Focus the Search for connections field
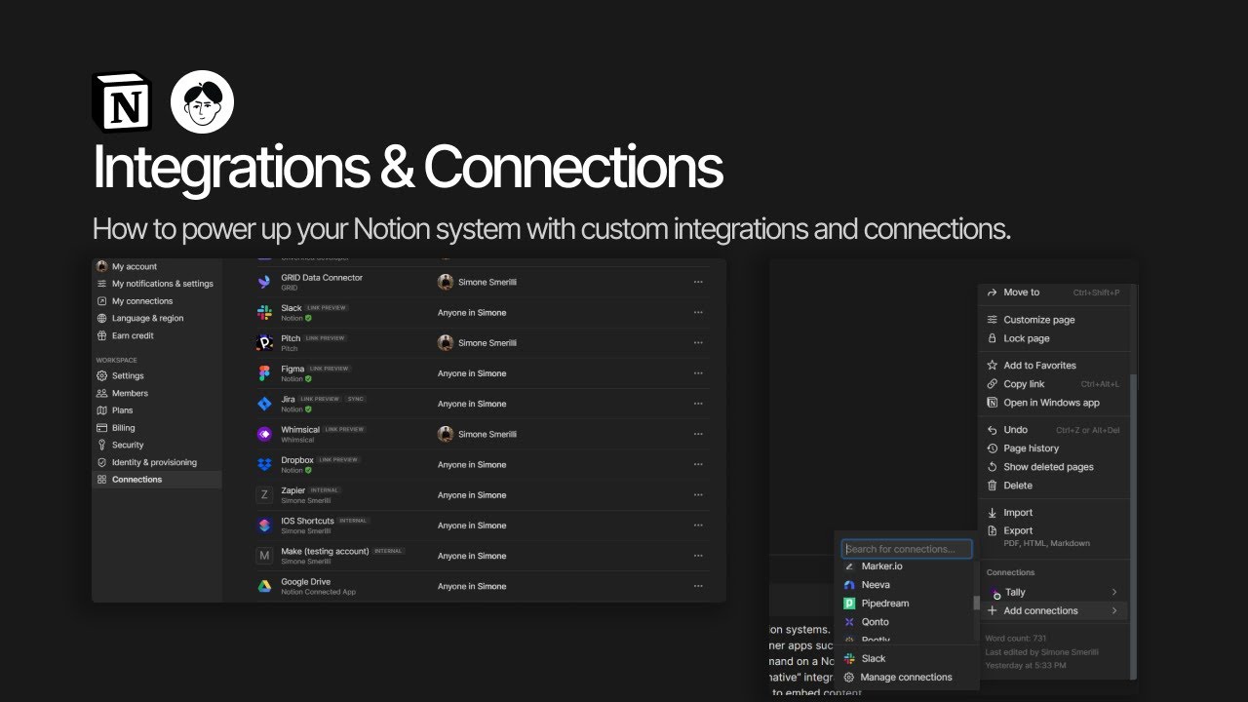Image resolution: width=1248 pixels, height=702 pixels. click(x=907, y=549)
